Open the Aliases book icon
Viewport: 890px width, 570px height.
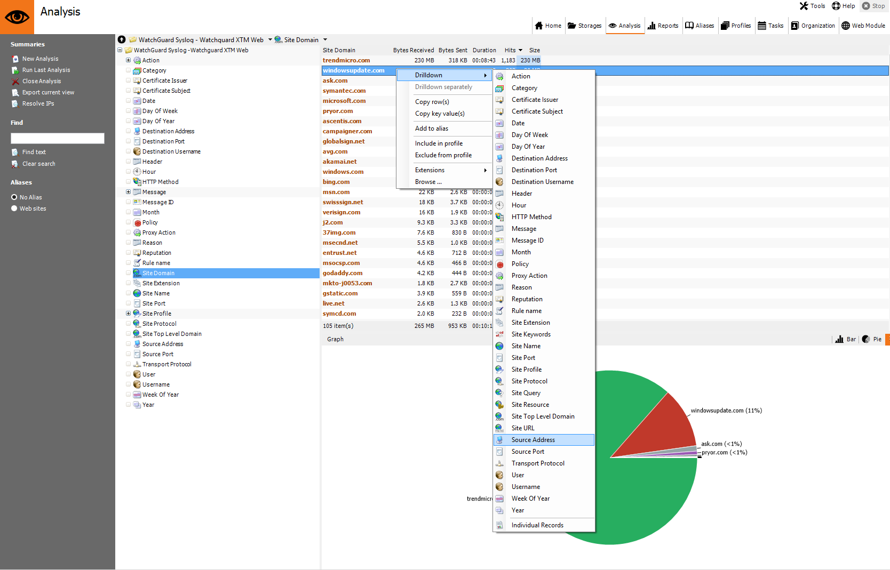(689, 26)
